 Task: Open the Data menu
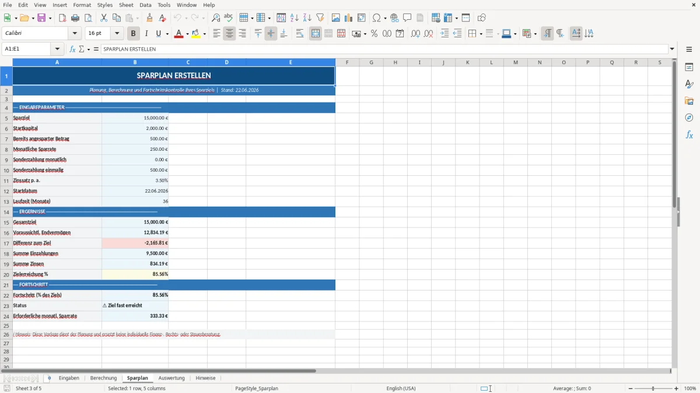(x=145, y=5)
